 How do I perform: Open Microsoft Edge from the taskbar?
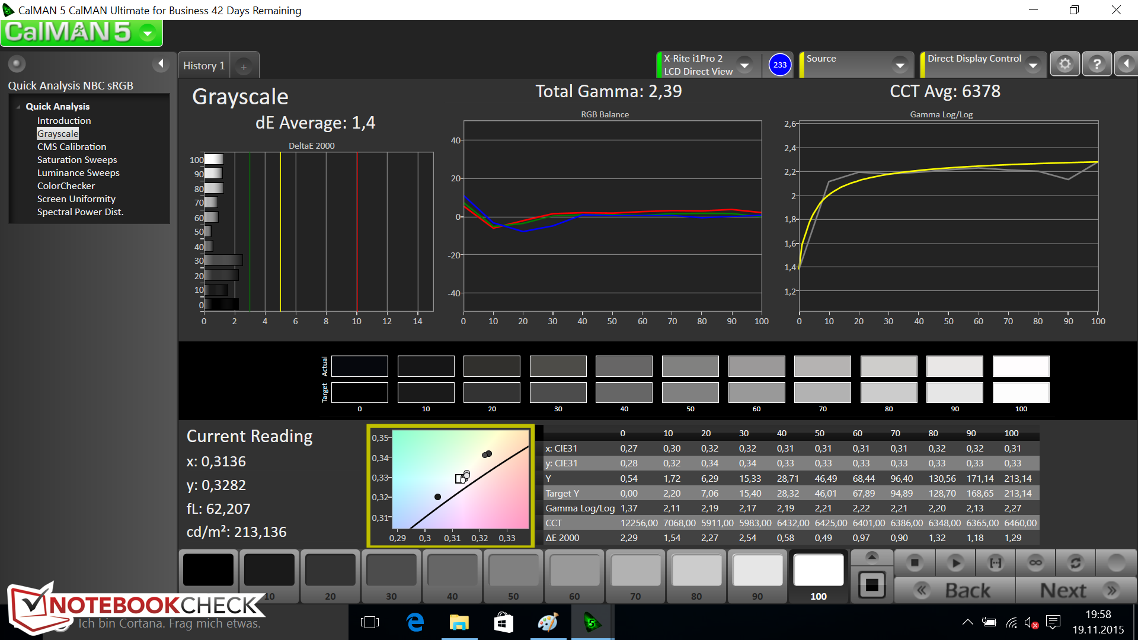(415, 622)
